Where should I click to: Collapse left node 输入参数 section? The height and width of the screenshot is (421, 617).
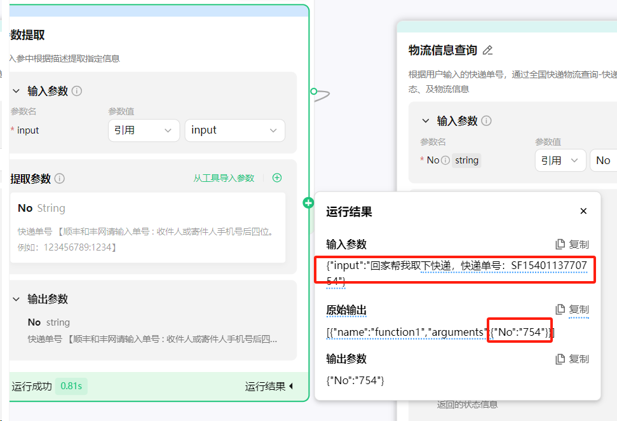click(x=16, y=91)
